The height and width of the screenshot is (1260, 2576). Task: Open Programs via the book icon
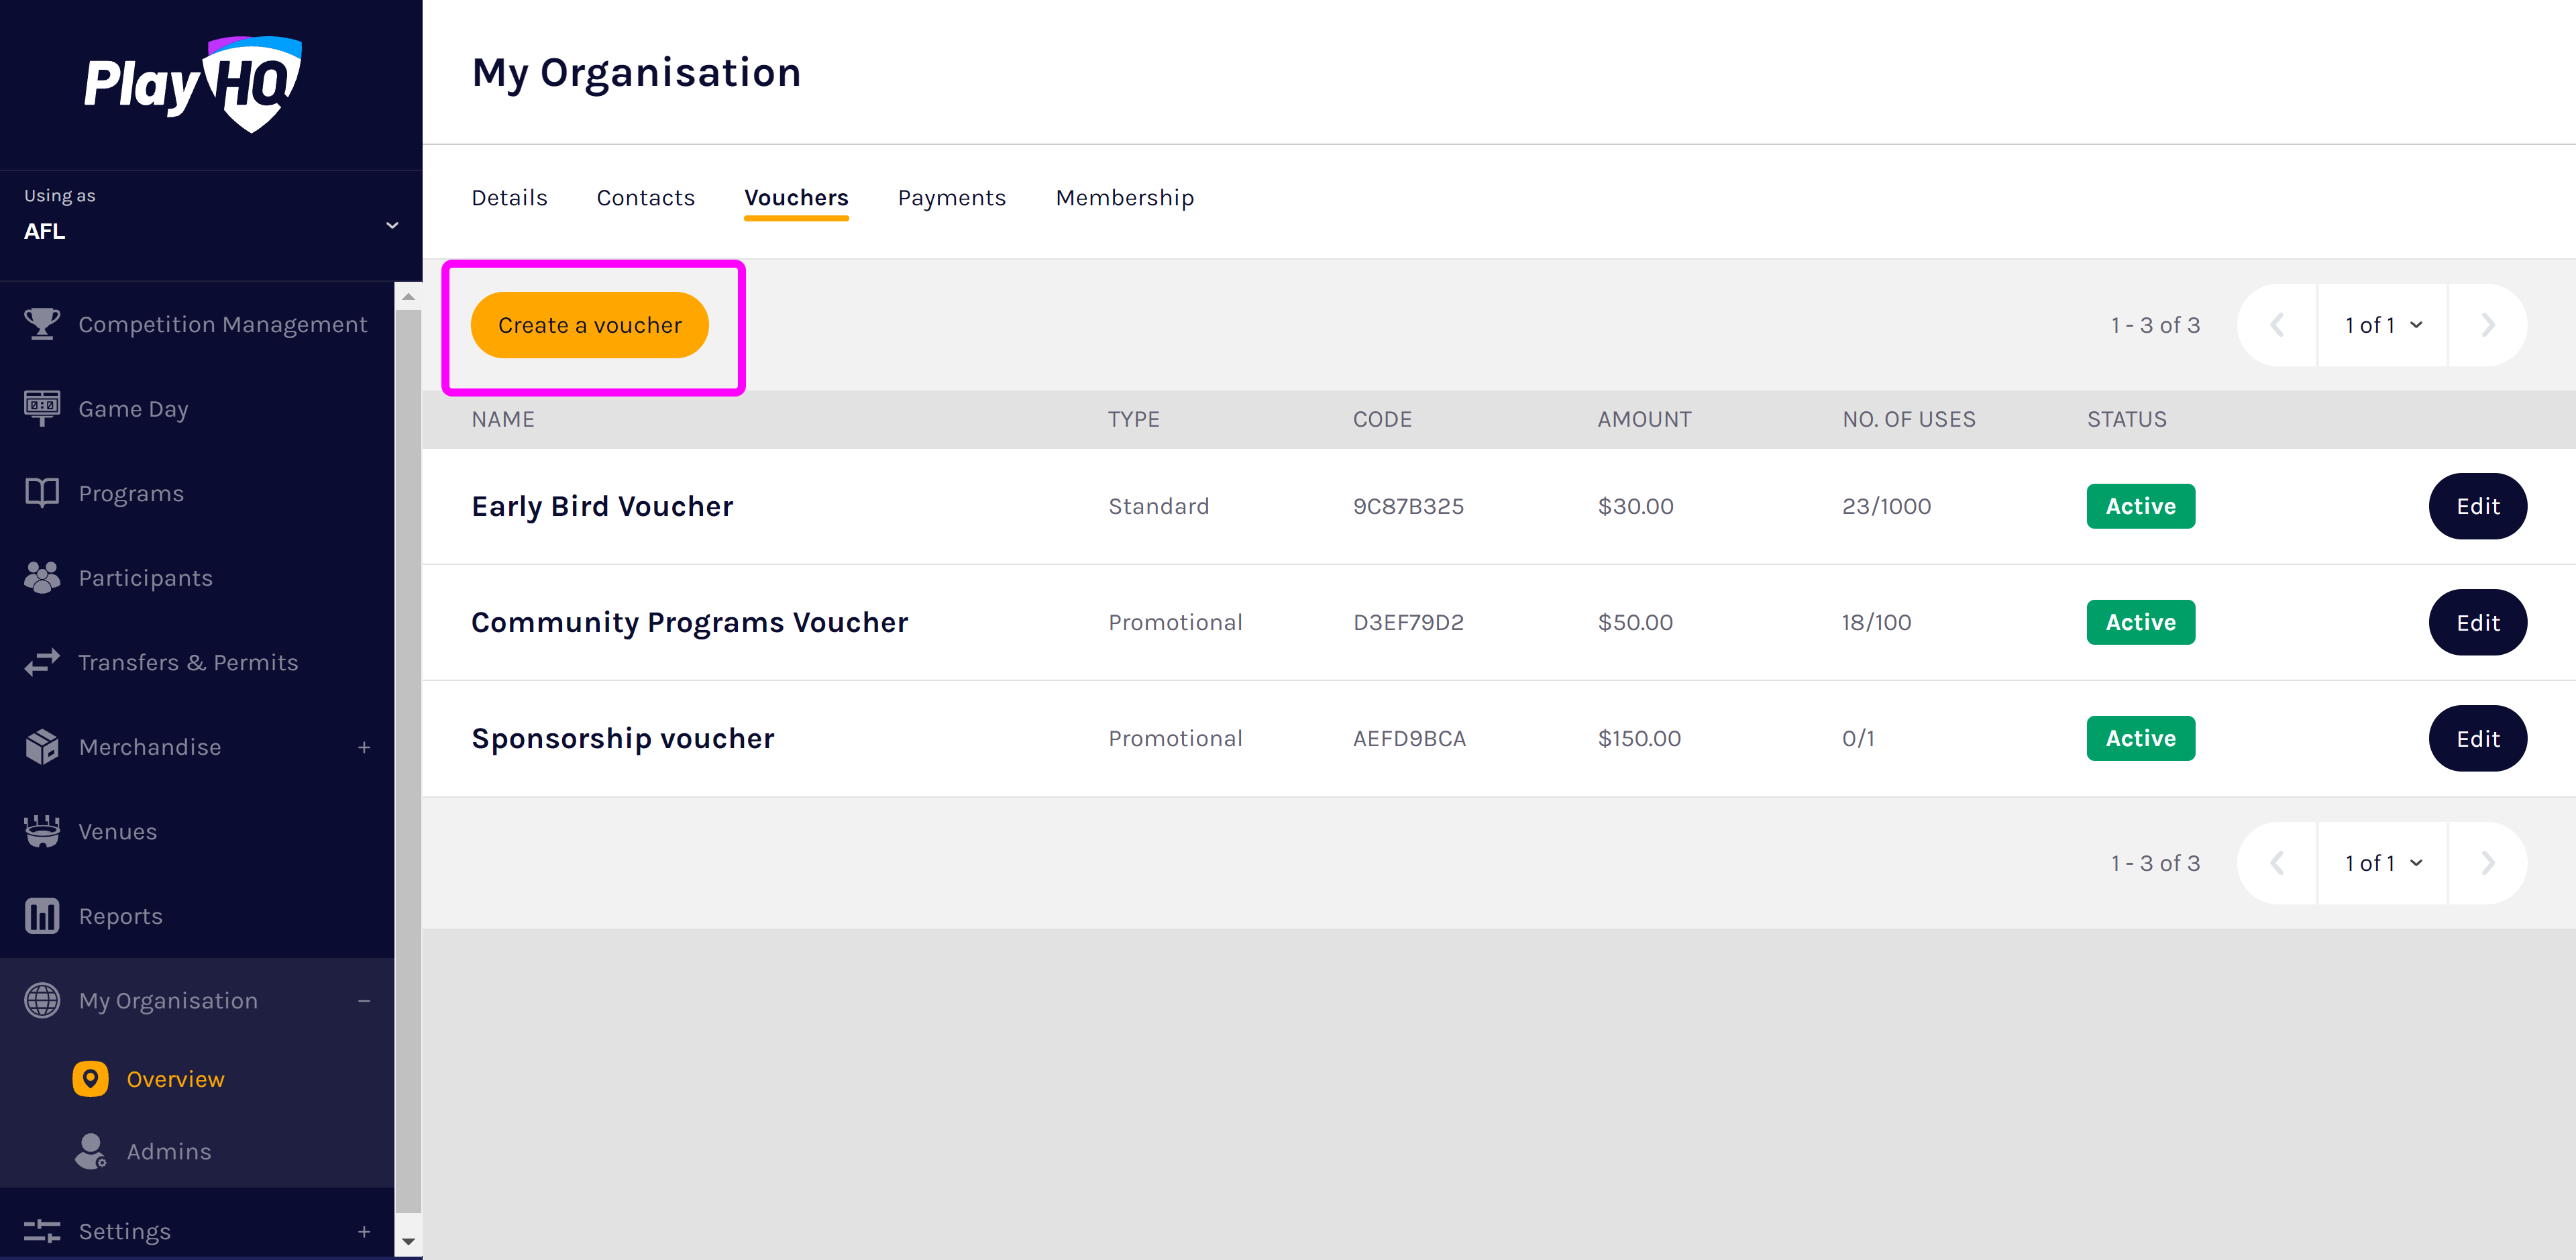[41, 493]
